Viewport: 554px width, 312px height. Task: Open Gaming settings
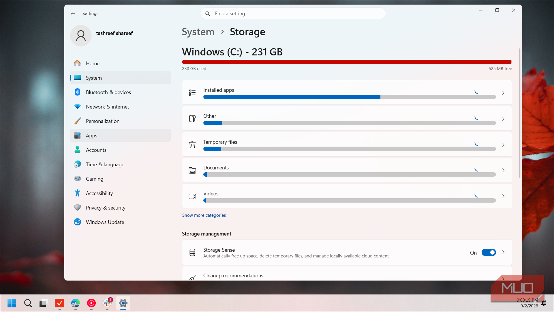pyautogui.click(x=120, y=179)
